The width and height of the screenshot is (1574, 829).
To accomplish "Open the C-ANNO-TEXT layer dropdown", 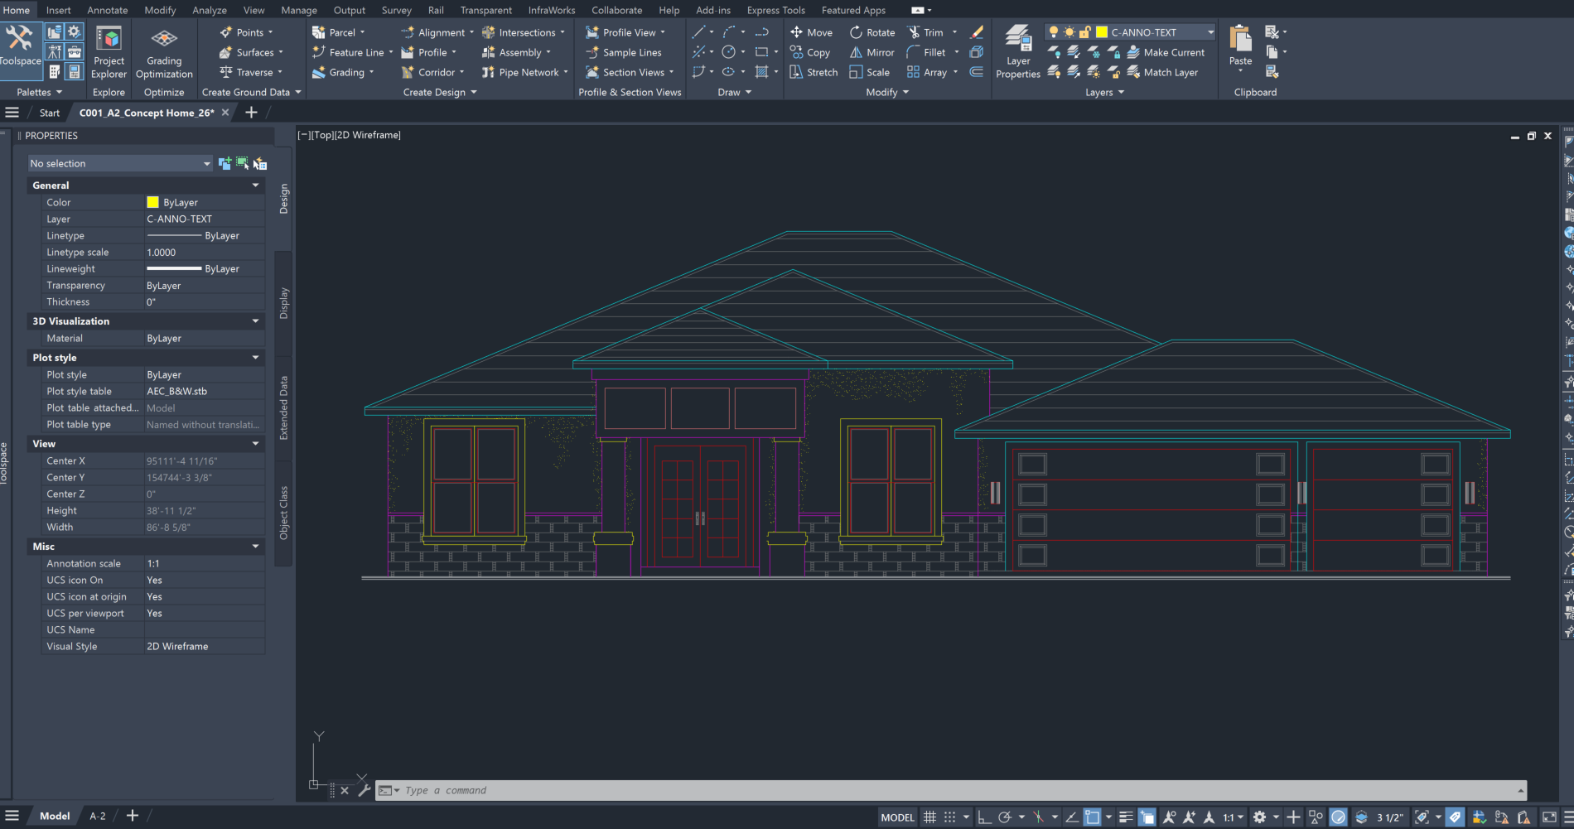I will coord(1210,32).
